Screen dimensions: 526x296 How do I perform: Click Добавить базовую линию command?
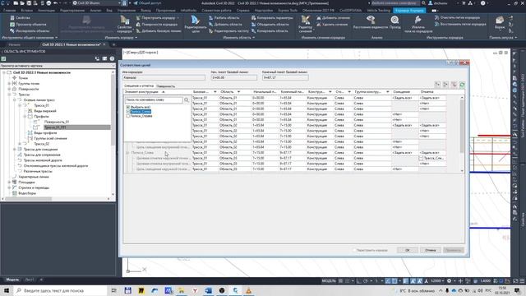coord(159,31)
